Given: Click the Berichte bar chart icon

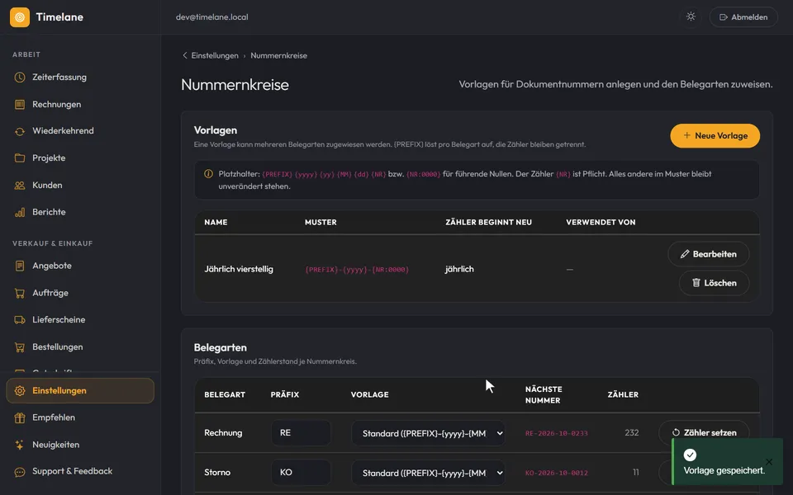Looking at the screenshot, I should coord(20,212).
